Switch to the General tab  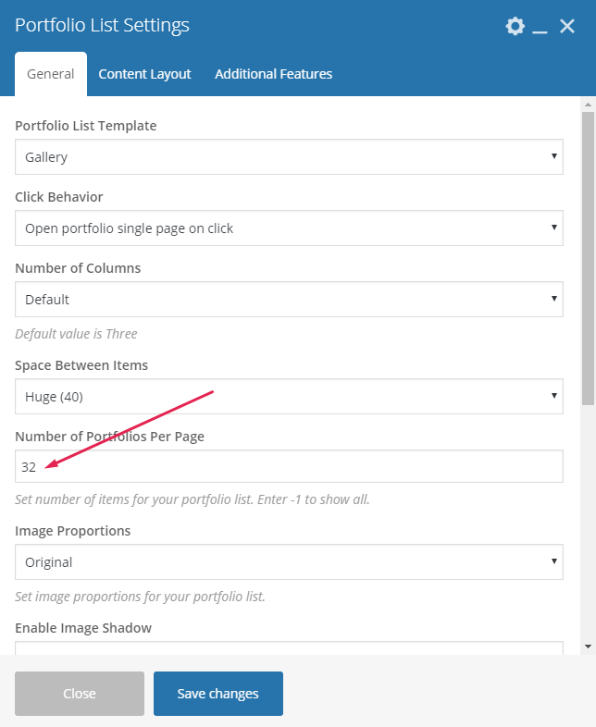(x=51, y=74)
